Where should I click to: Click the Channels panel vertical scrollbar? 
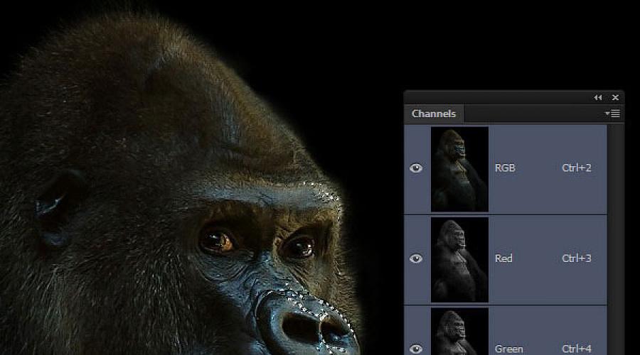pos(615,240)
